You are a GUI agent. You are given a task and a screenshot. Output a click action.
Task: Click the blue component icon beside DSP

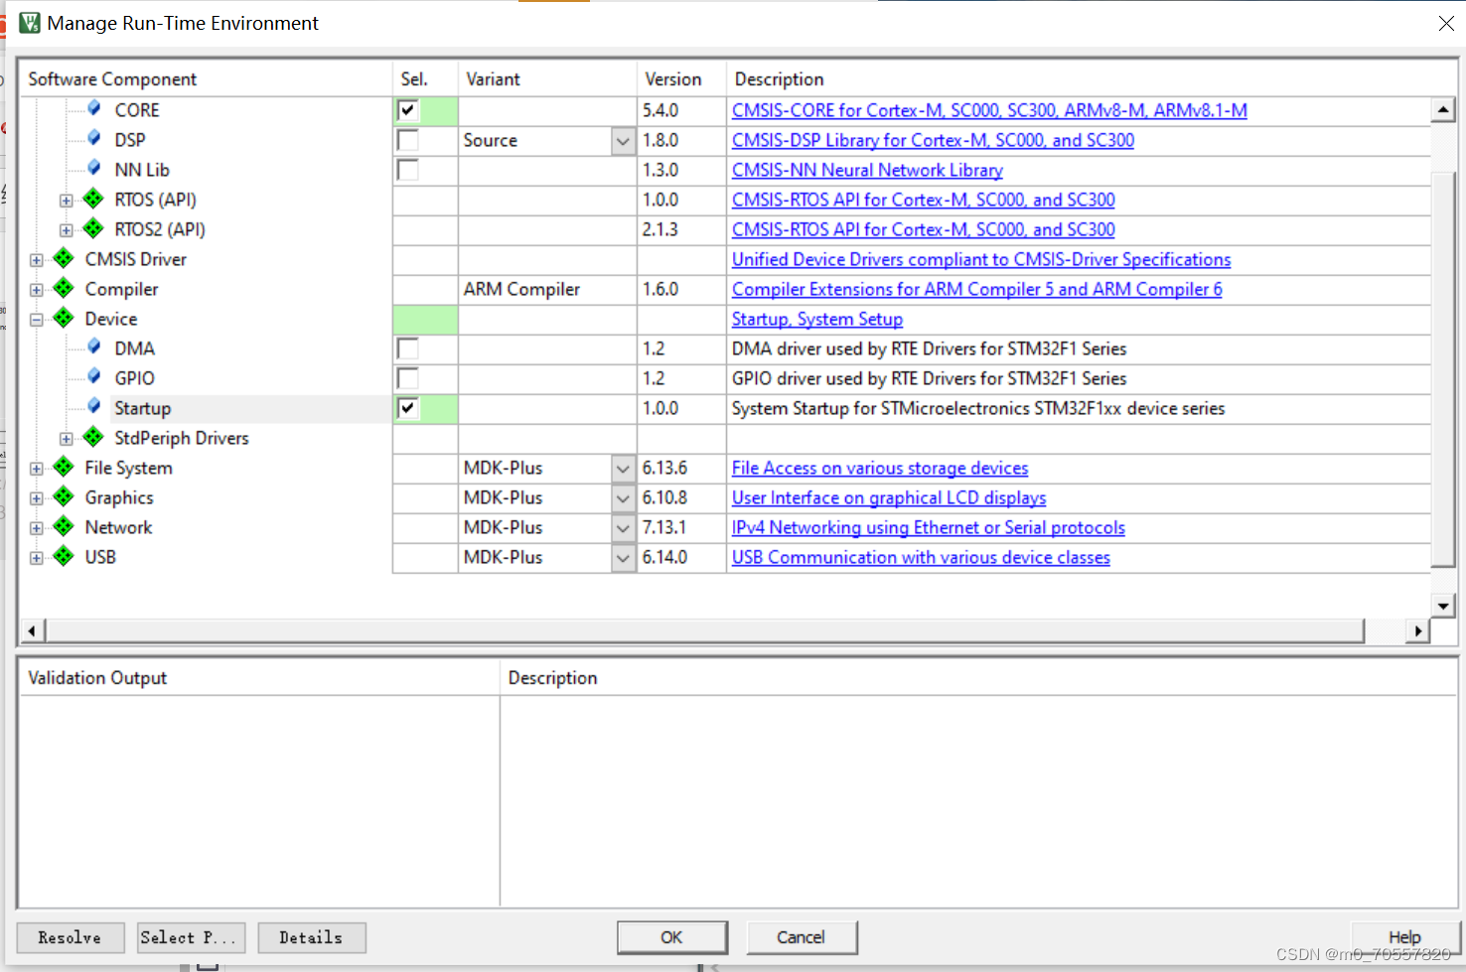94,138
